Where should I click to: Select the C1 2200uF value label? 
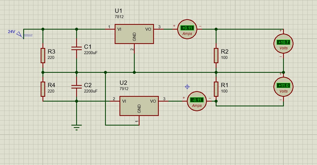tap(91, 53)
